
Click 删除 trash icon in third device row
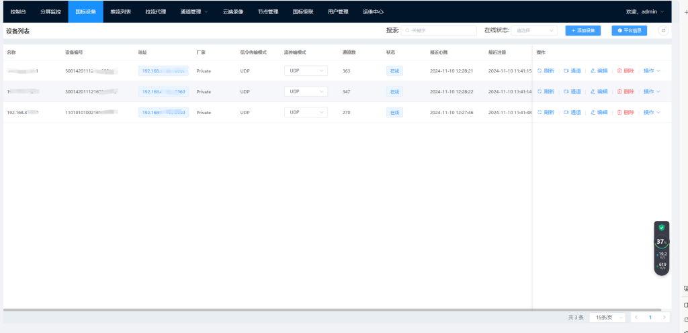coord(619,113)
